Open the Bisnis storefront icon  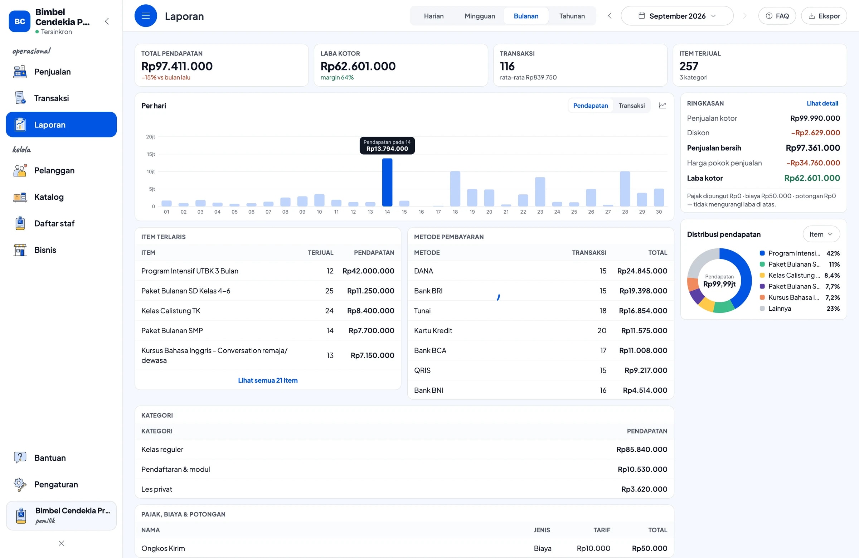[x=20, y=250]
